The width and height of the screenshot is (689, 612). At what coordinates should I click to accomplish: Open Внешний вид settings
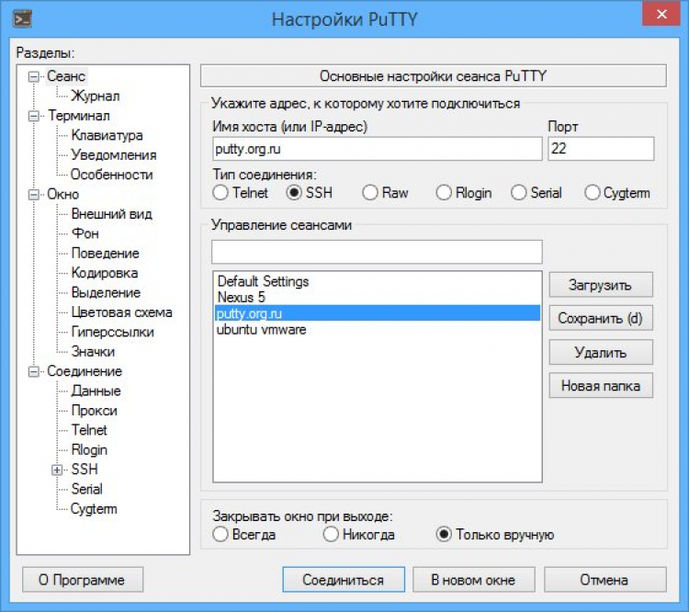click(111, 214)
